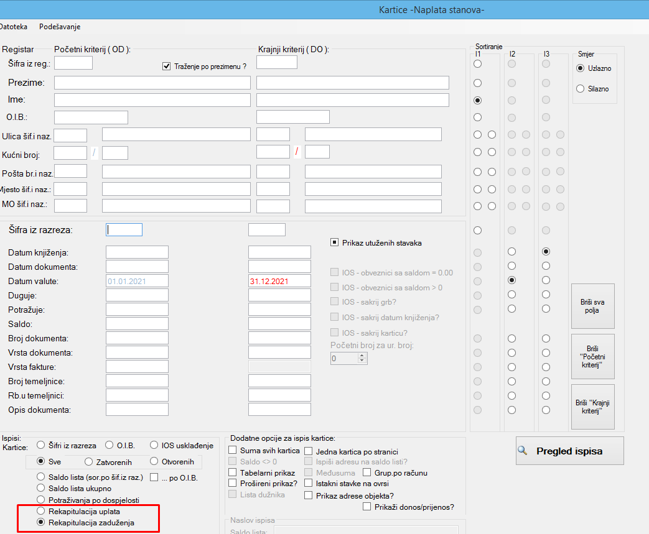Select Saldo lista ukupno option
The image size is (649, 534).
click(x=42, y=489)
